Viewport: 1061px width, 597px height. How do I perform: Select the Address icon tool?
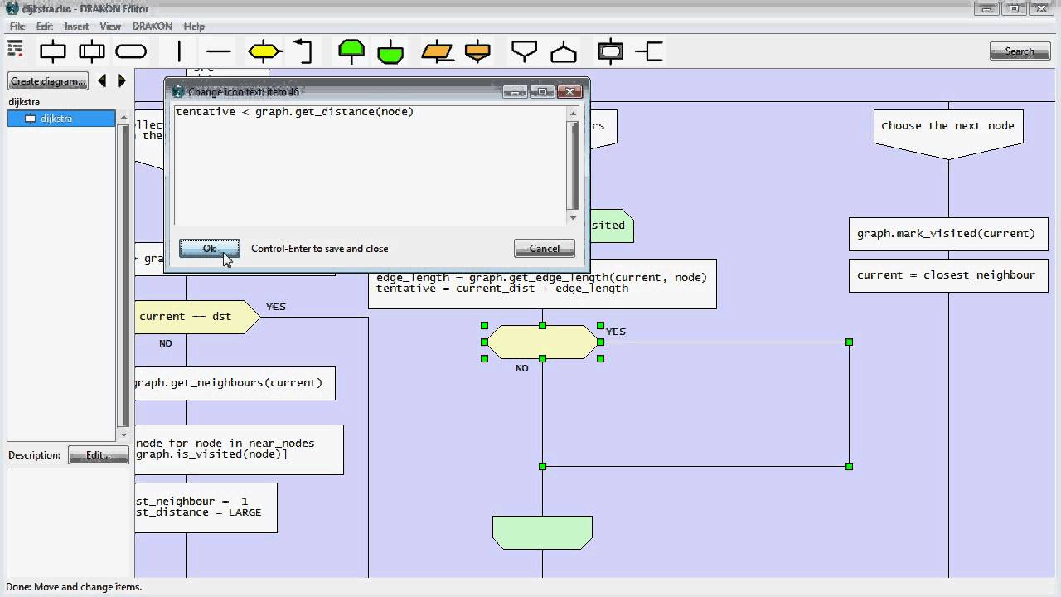pyautogui.click(x=564, y=52)
